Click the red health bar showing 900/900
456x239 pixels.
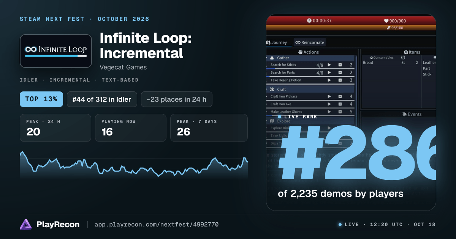(x=351, y=20)
